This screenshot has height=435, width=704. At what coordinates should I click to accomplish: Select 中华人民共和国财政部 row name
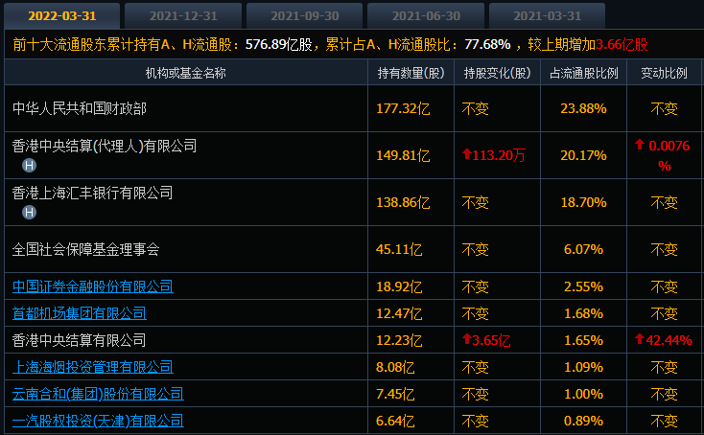[x=80, y=108]
